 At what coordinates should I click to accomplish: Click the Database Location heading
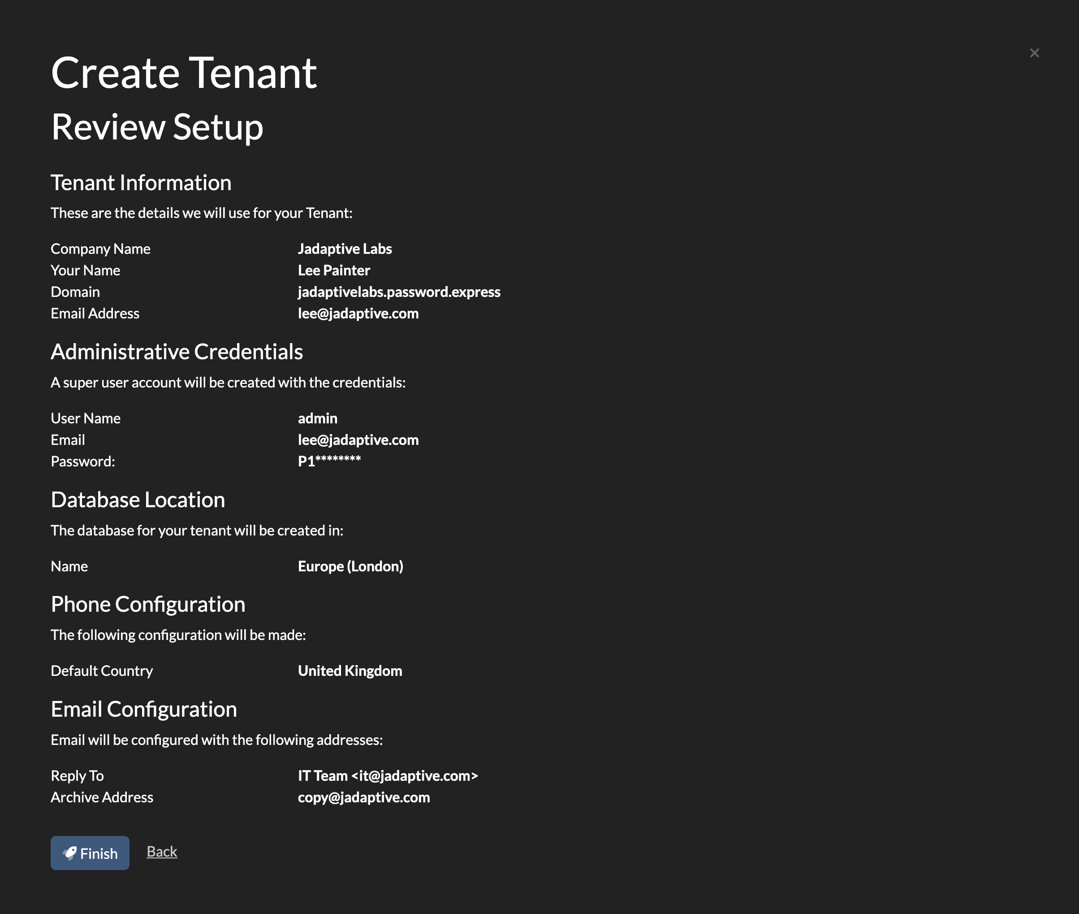[138, 500]
